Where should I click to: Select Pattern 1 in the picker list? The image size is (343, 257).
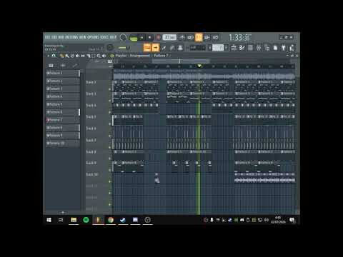point(63,73)
